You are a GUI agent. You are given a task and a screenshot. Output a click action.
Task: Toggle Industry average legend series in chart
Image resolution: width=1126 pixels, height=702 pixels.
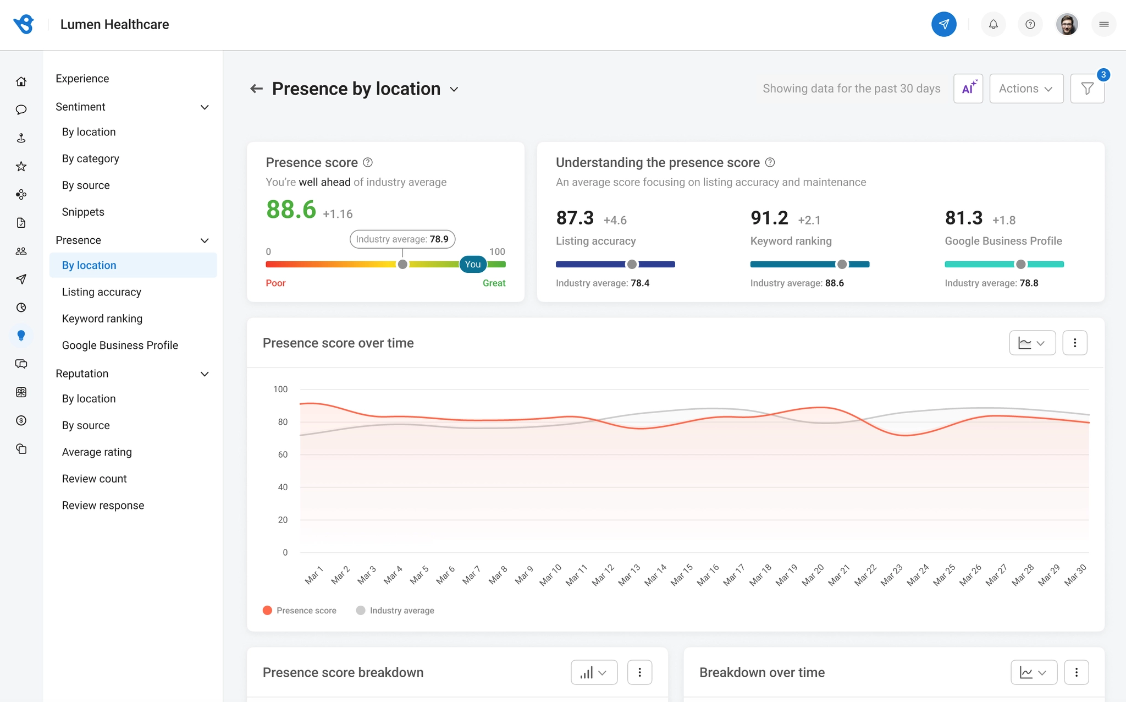point(395,610)
